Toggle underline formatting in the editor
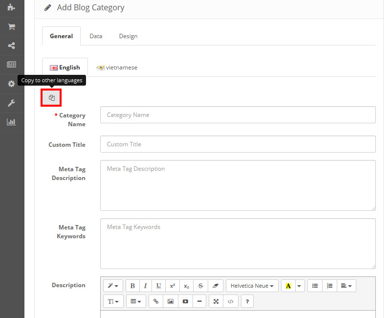Image resolution: width=391 pixels, height=318 pixels. (158, 286)
